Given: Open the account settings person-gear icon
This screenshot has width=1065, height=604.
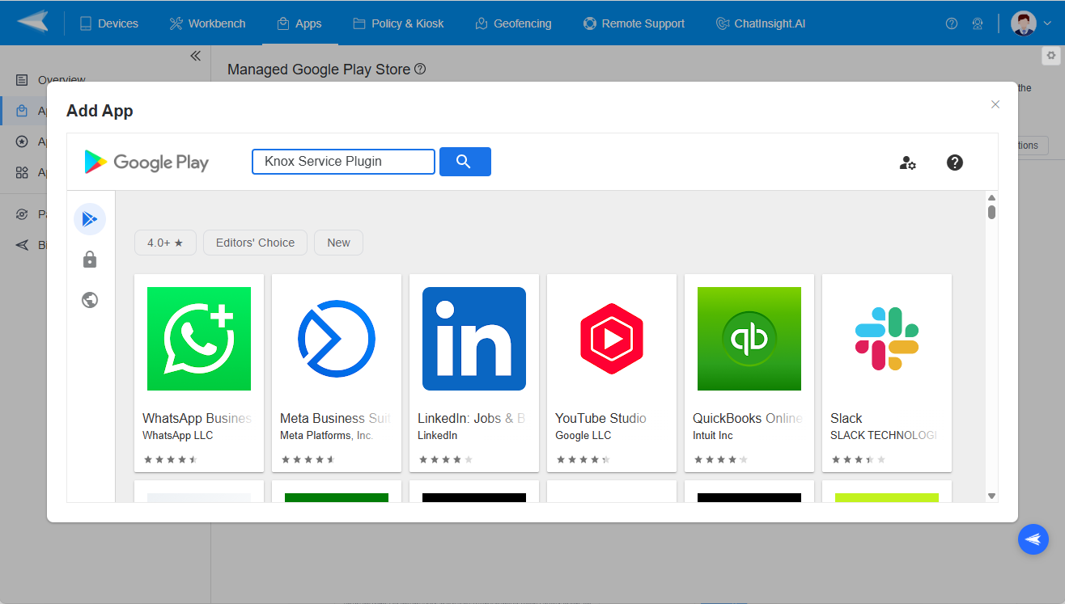Looking at the screenshot, I should pos(907,163).
